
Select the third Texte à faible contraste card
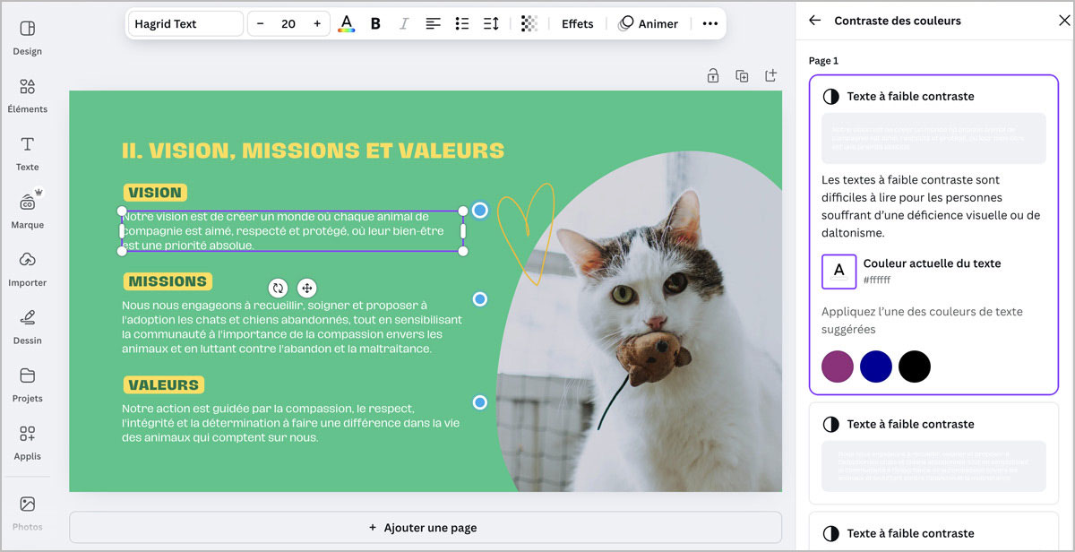coord(933,531)
